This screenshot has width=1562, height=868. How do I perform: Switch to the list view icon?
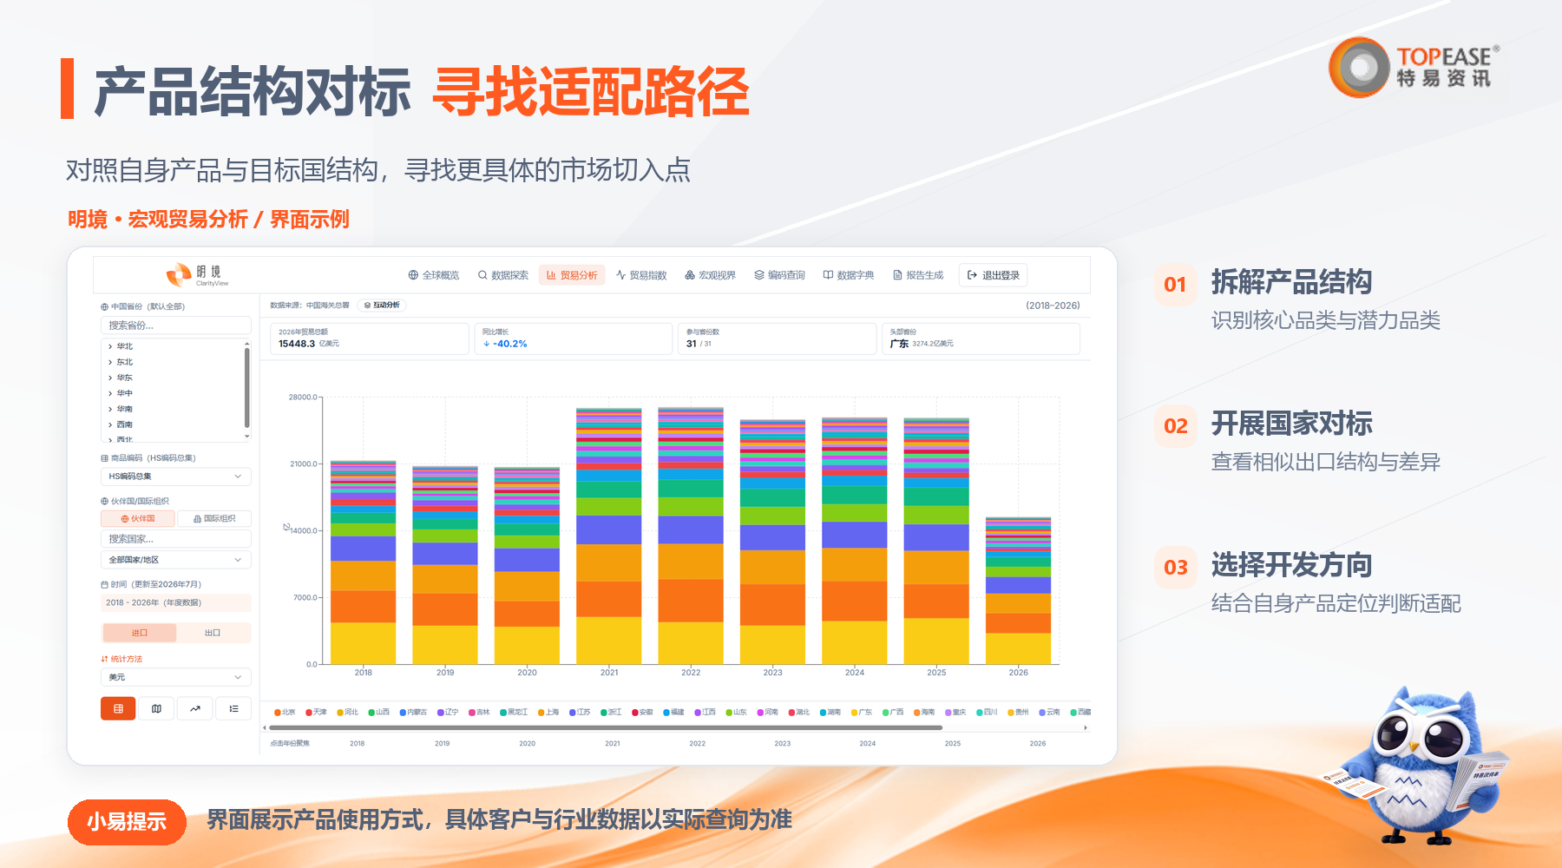click(233, 708)
